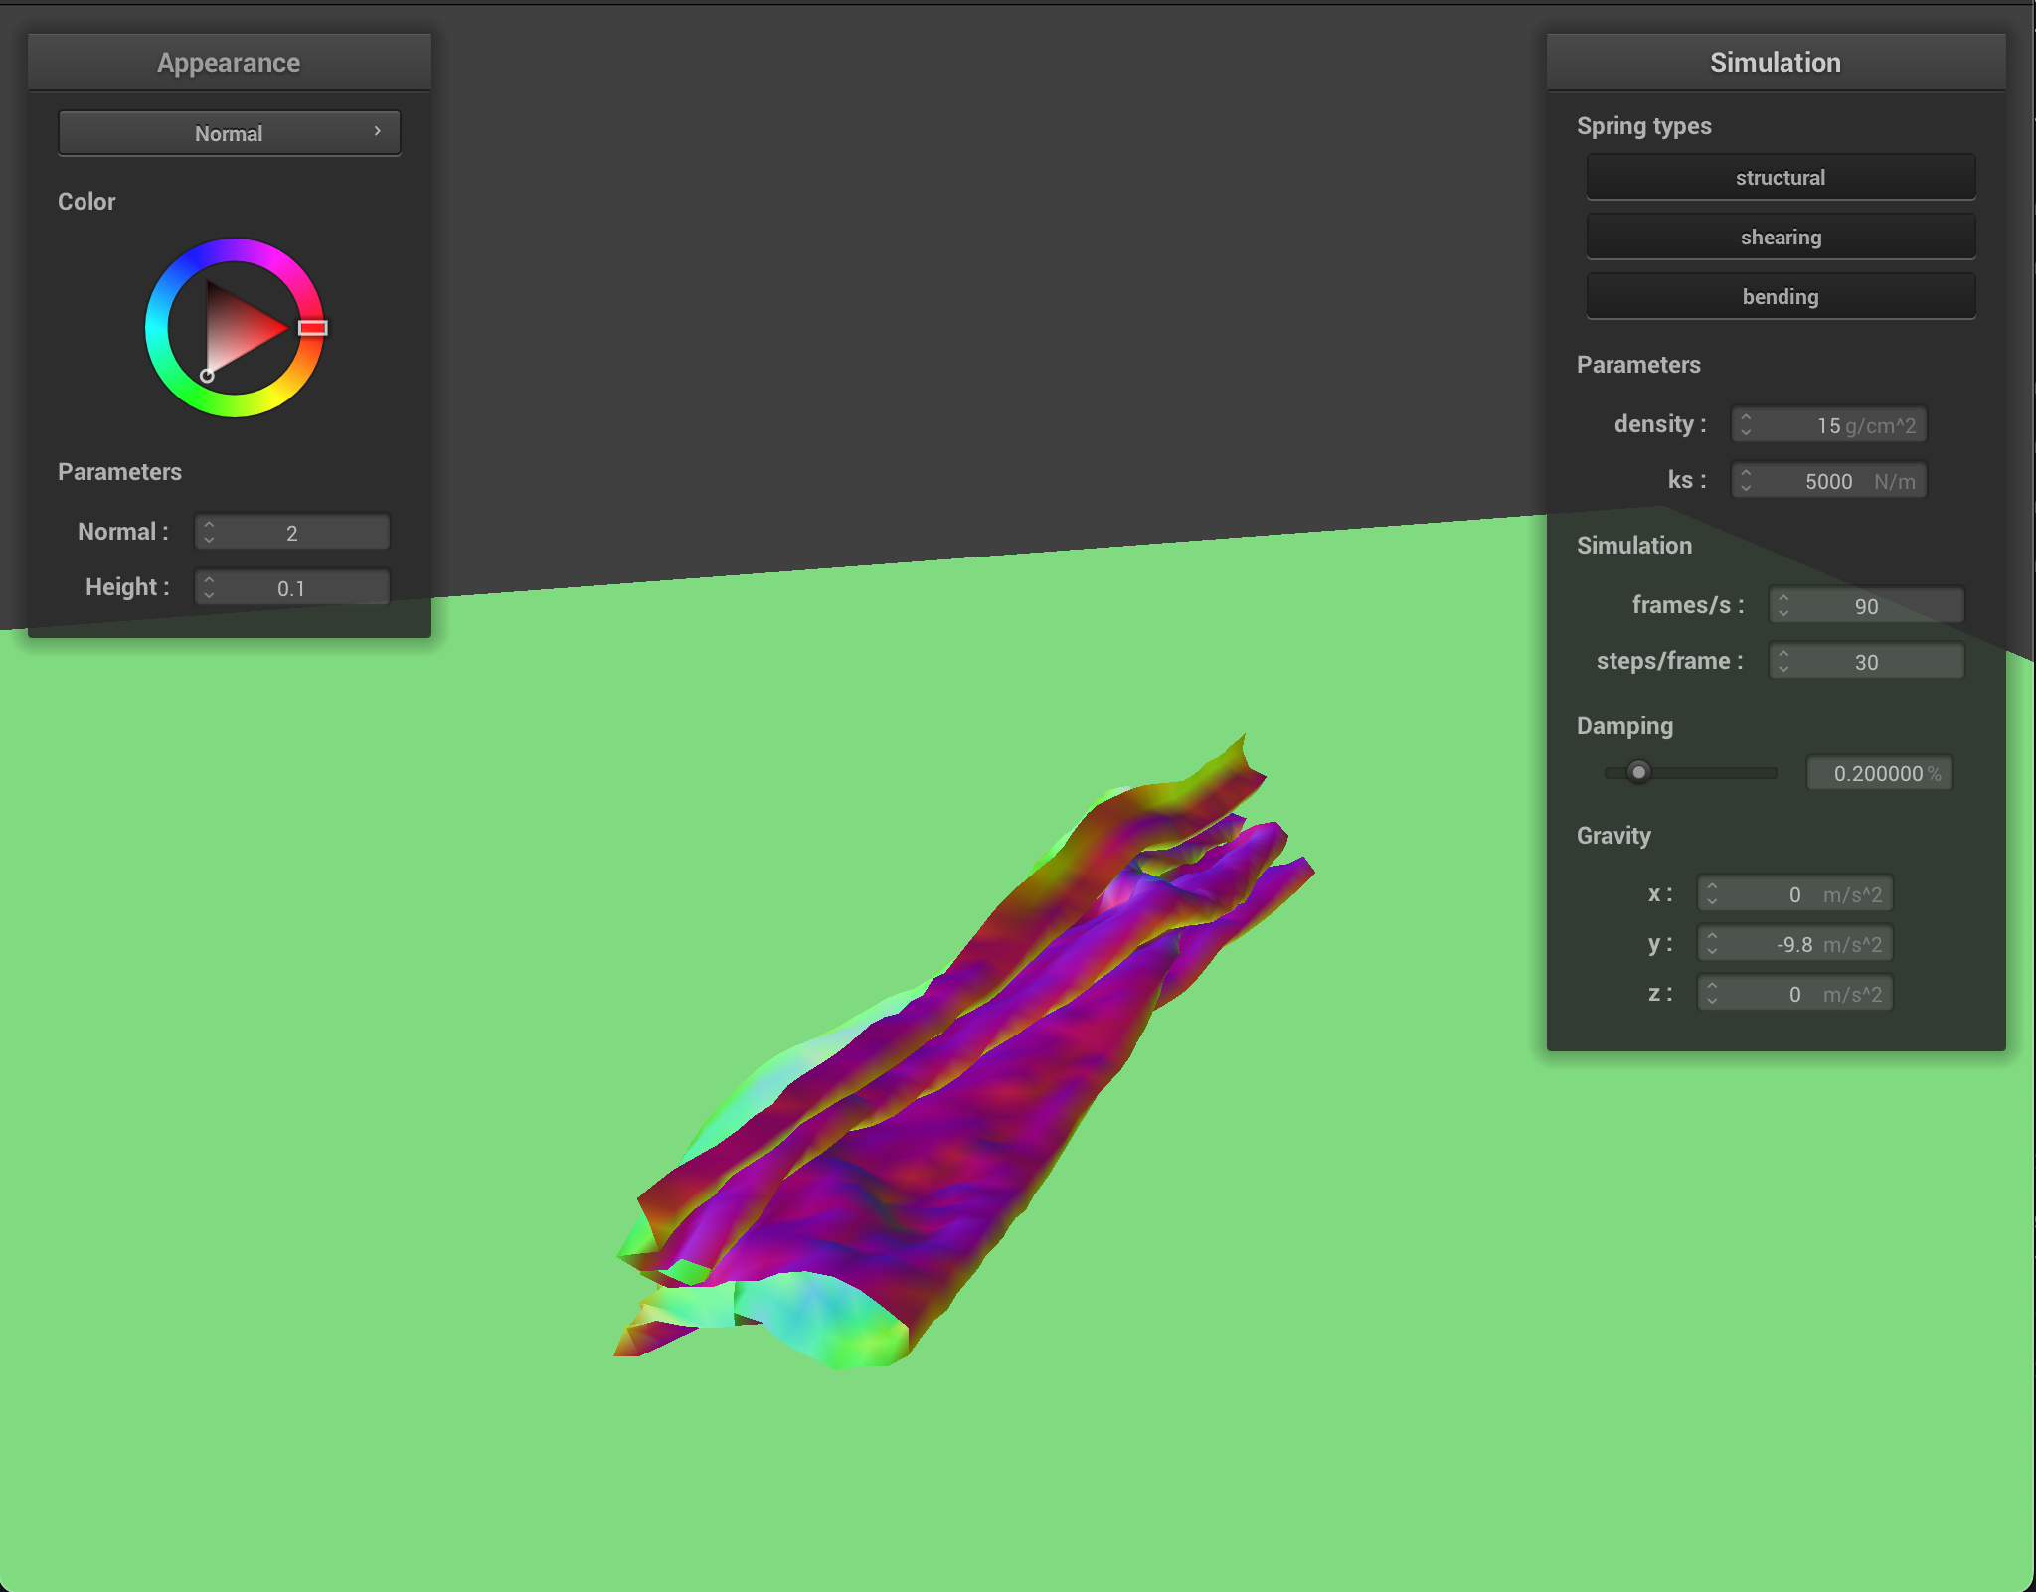
Task: Click the gravity z stepper arrows
Action: point(1712,994)
